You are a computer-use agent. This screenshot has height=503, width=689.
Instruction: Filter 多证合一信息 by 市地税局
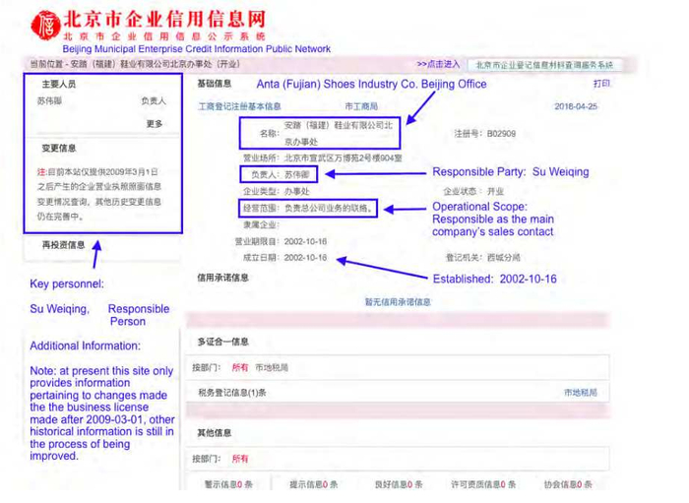coord(272,367)
